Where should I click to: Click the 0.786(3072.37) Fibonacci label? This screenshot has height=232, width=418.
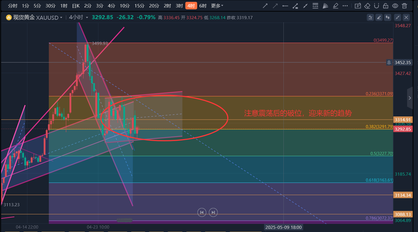pyautogui.click(x=379, y=218)
